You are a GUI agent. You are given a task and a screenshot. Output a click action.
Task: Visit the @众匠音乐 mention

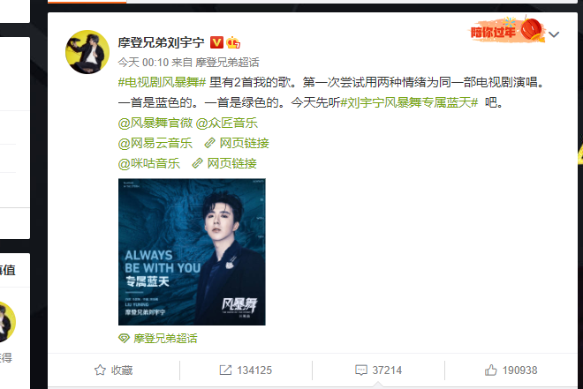click(226, 123)
